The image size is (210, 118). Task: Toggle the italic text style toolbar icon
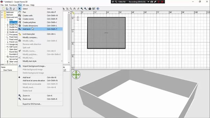[x=78, y=9]
